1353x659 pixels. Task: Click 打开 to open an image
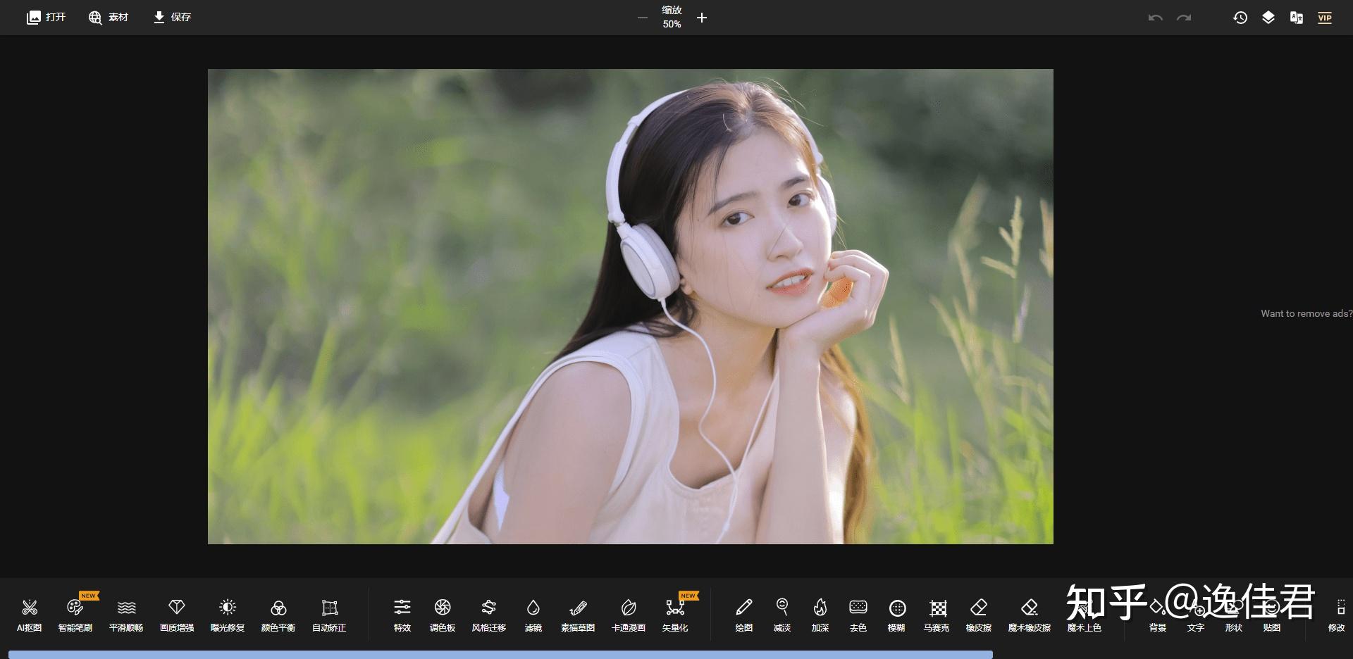pyautogui.click(x=46, y=17)
